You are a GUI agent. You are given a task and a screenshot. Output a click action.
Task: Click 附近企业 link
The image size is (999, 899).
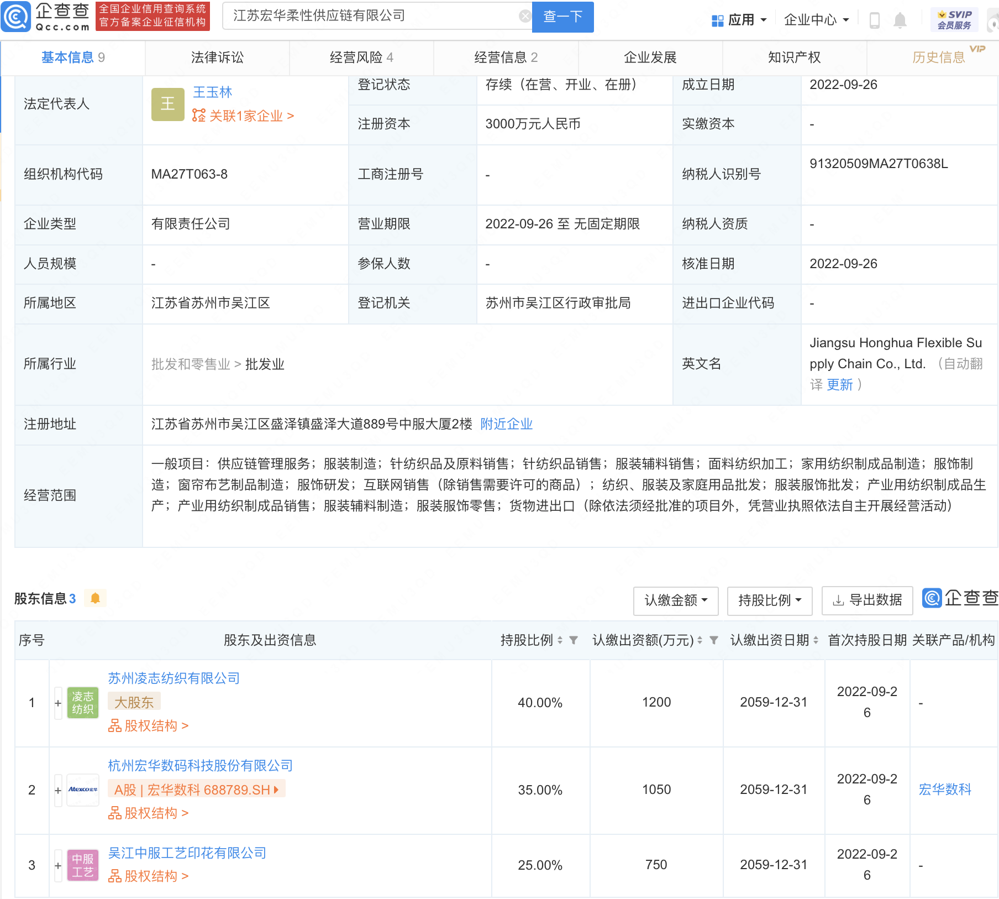pyautogui.click(x=506, y=424)
